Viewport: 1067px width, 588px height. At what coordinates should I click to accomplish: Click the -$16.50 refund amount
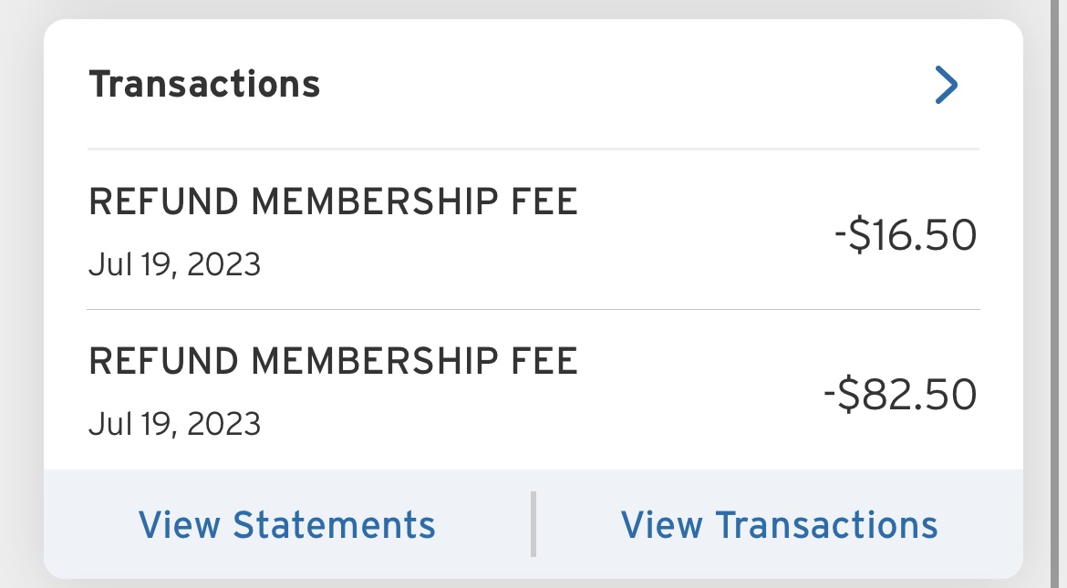point(905,235)
